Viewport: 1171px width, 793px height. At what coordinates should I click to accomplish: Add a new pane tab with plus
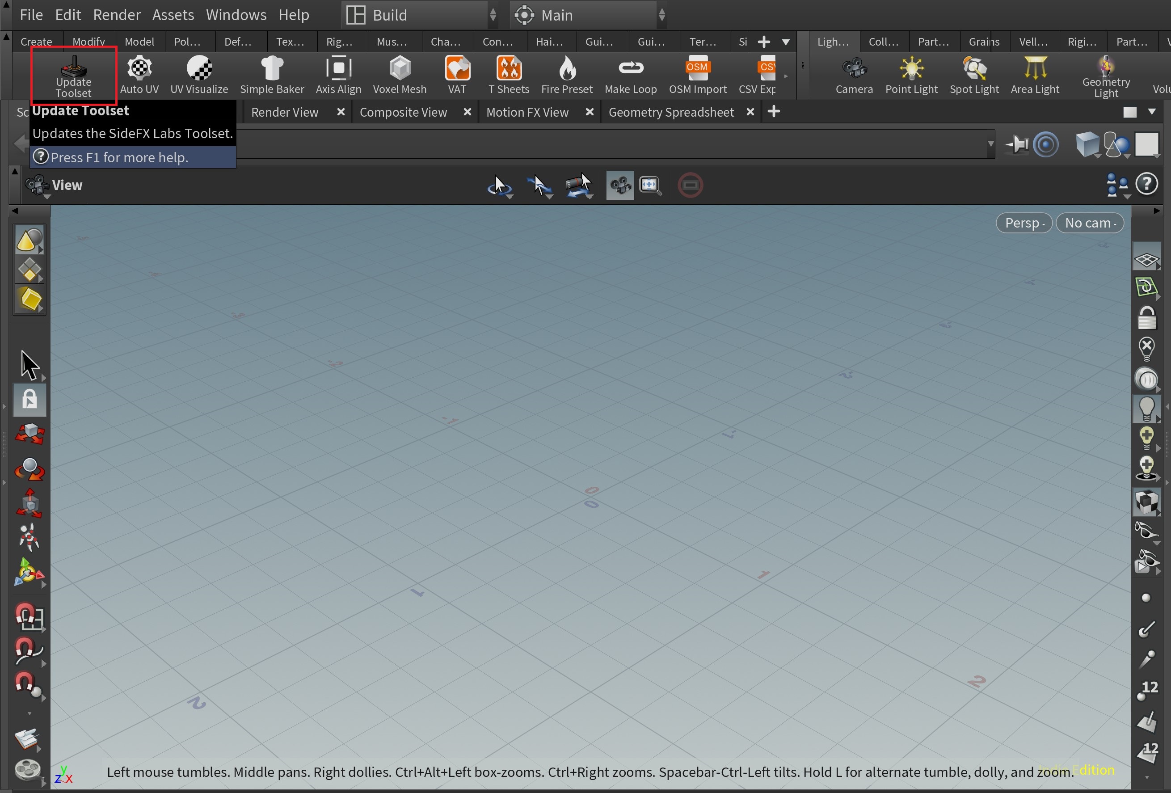click(774, 111)
